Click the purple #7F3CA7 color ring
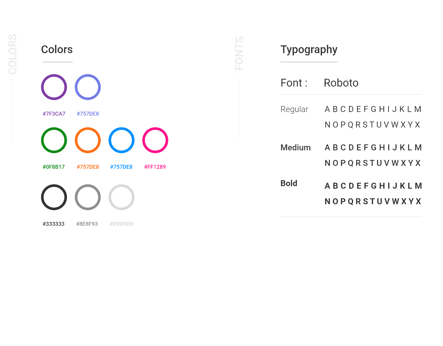This screenshot has width=443, height=346. [x=54, y=87]
